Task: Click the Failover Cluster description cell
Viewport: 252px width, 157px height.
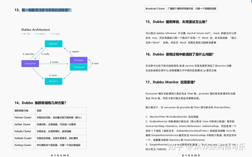Action: tap(61, 117)
